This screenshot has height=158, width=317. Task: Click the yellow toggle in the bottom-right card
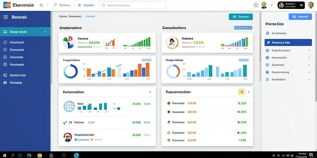pyautogui.click(x=241, y=92)
